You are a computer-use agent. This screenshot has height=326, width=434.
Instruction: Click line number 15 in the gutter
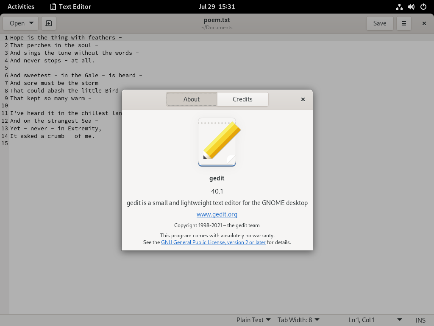5,143
